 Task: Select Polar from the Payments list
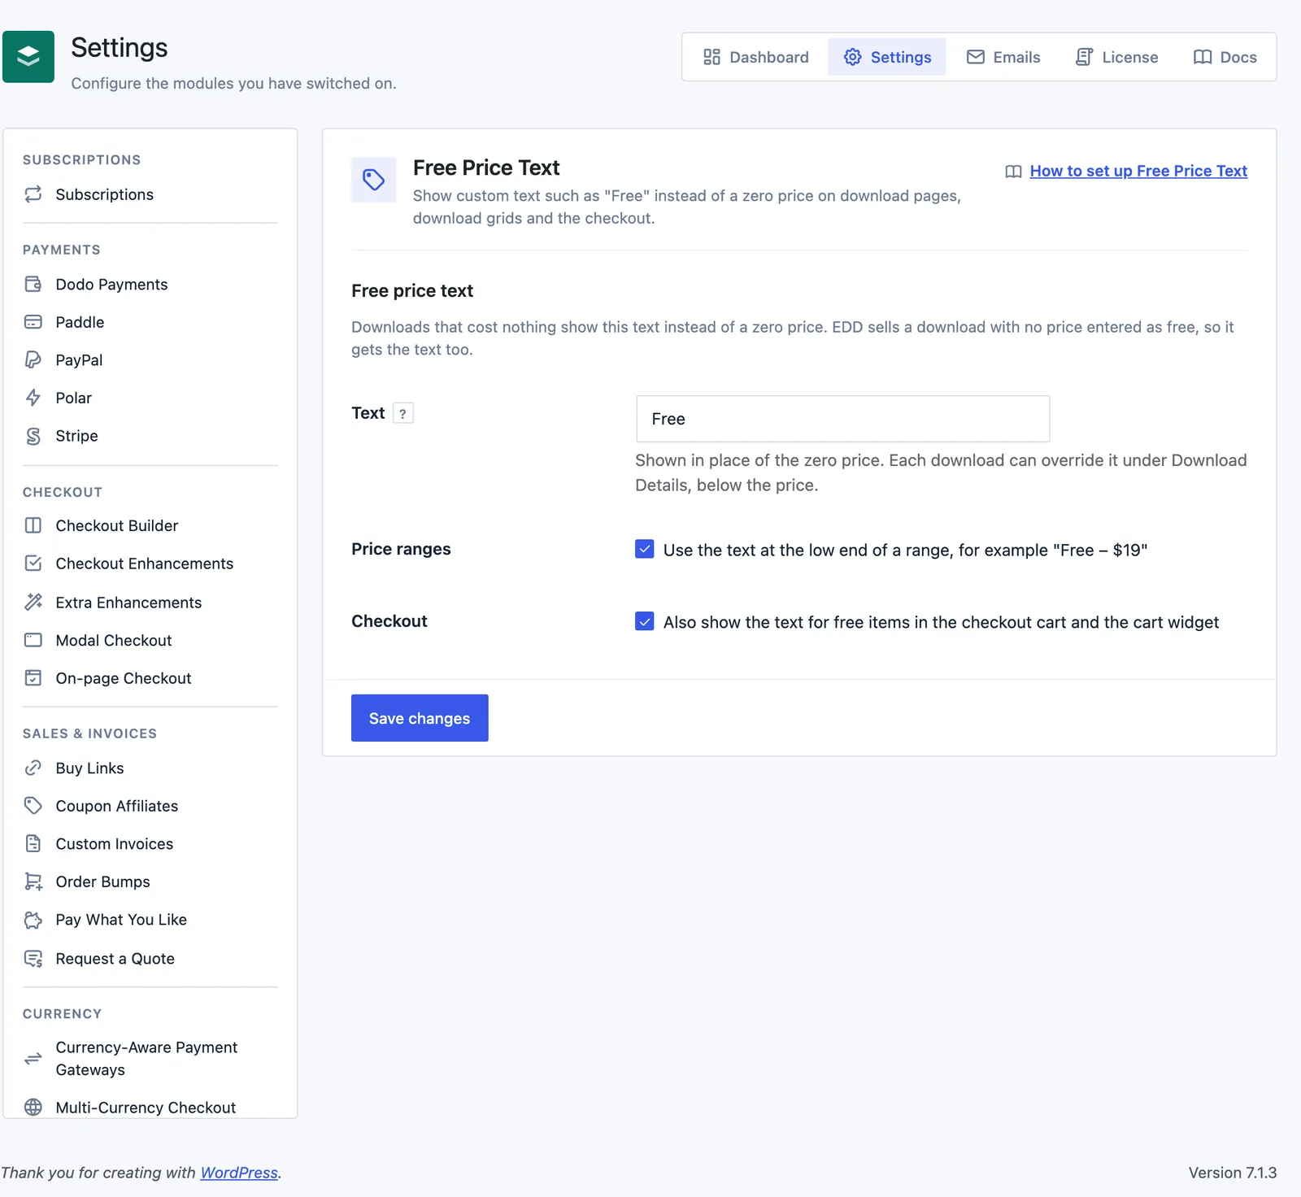click(150, 398)
